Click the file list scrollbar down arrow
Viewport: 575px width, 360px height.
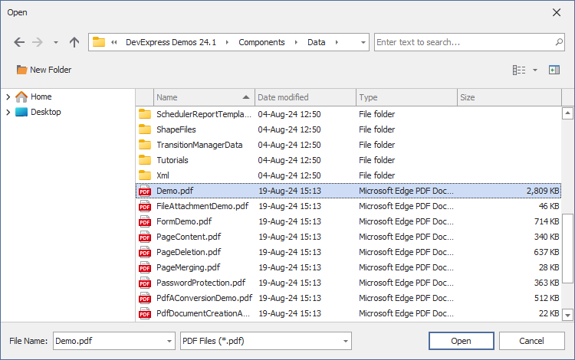pyautogui.click(x=567, y=314)
